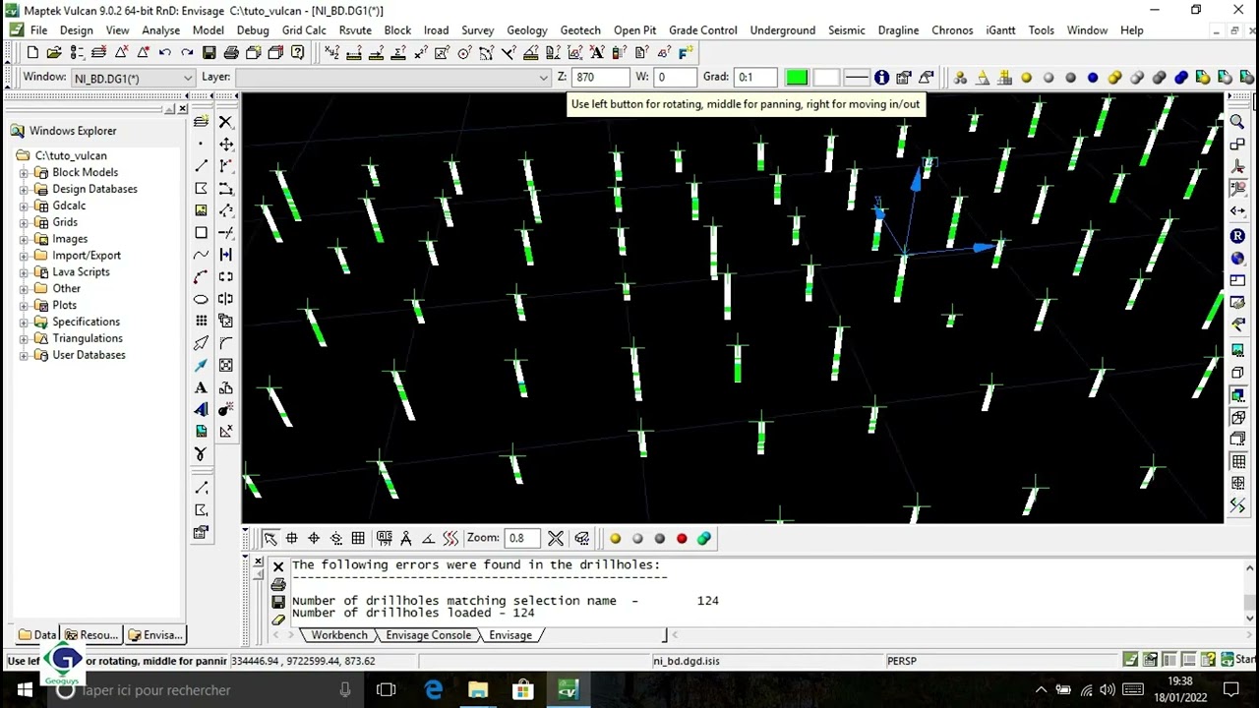Viewport: 1259px width, 708px height.
Task: Click the Redo arrow icon
Action: pos(187,52)
